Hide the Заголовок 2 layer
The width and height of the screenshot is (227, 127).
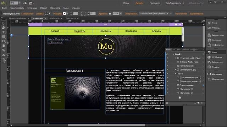[x=167, y=89]
